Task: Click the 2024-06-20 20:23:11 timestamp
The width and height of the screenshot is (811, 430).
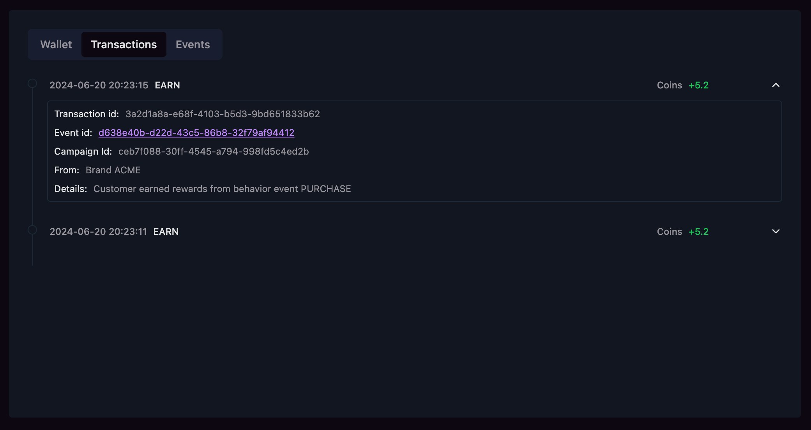Action: point(98,232)
